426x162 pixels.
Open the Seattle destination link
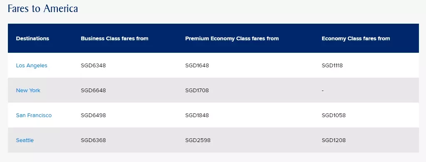pyautogui.click(x=25, y=140)
